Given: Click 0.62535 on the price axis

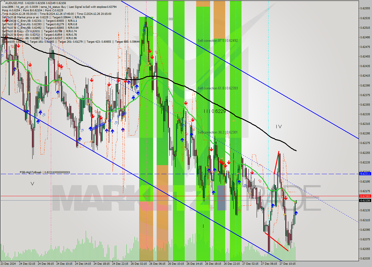Looking at the screenshot, I should [365, 18].
